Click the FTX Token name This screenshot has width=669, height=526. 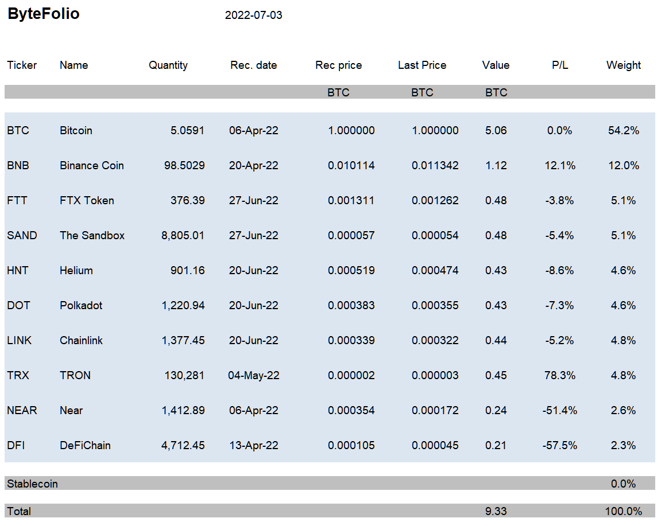tap(87, 200)
